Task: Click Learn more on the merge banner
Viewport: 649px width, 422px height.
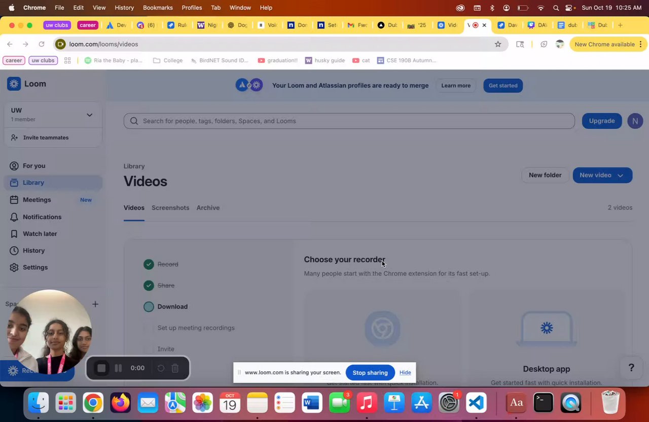Action: [x=456, y=86]
